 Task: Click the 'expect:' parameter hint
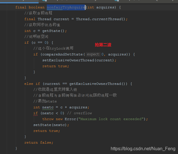tap(93, 54)
